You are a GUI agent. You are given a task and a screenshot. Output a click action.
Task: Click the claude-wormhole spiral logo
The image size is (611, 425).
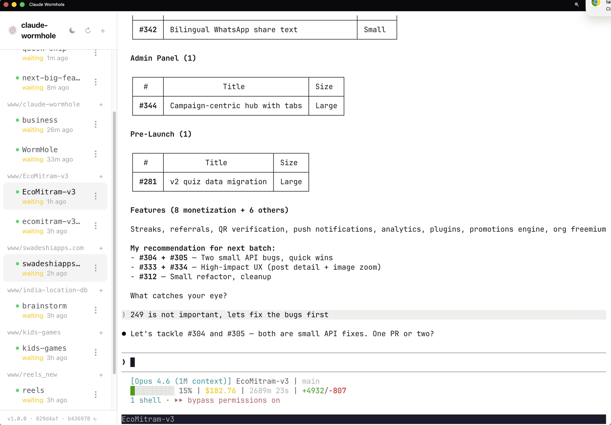[x=13, y=30]
